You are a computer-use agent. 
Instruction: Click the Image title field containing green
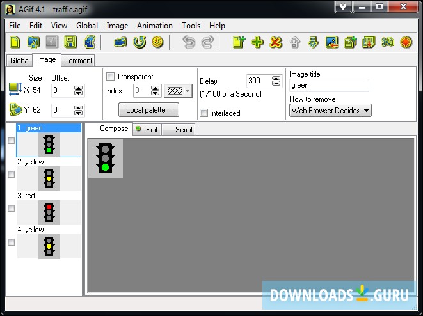coord(329,86)
